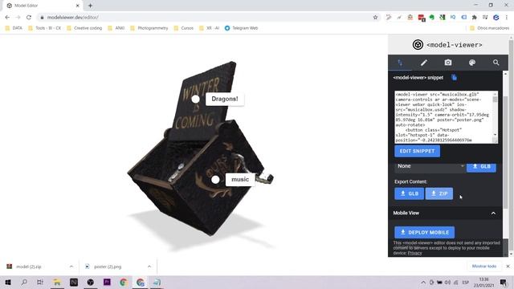This screenshot has height=289, width=514.
Task: Click the IQ extension icon
Action: tap(453, 18)
